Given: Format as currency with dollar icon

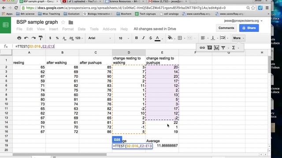Looking at the screenshot, I should 50,38.
